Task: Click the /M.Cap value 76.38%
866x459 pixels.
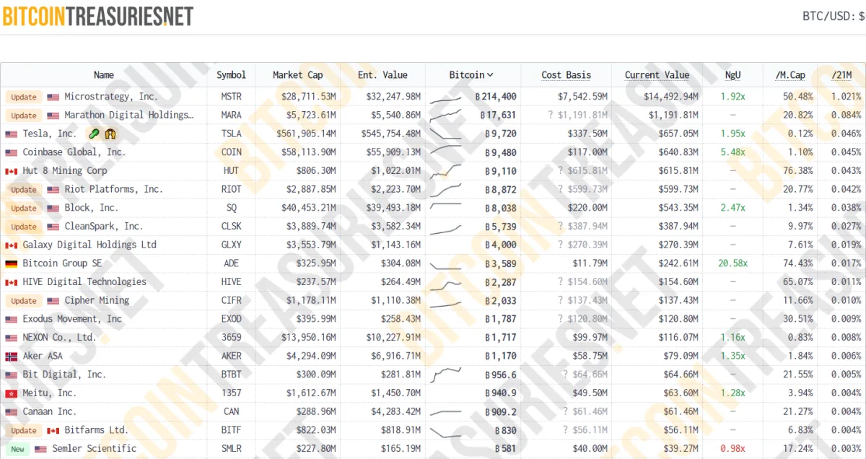Action: [x=798, y=171]
